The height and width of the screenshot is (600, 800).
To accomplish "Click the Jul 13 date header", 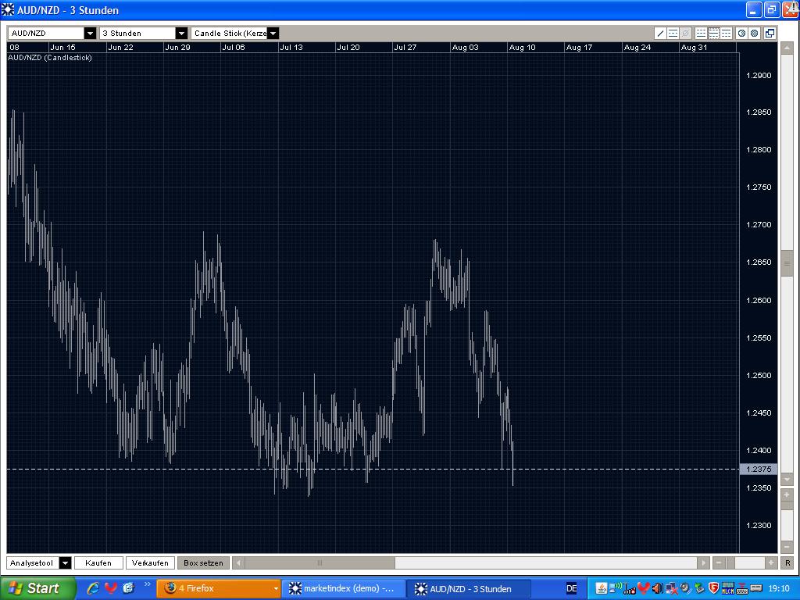I will tap(291, 47).
